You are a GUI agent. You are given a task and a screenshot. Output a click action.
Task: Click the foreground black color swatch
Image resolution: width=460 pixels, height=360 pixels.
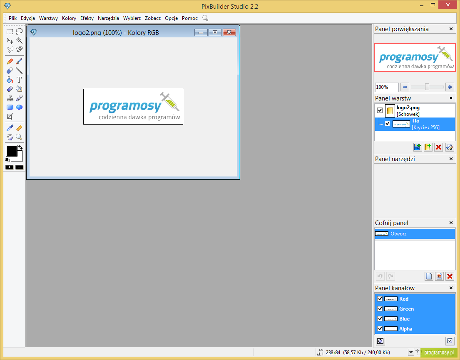click(x=11, y=151)
